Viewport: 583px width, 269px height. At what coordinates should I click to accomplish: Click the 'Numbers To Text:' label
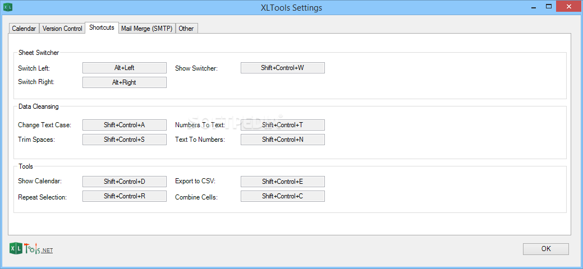200,125
